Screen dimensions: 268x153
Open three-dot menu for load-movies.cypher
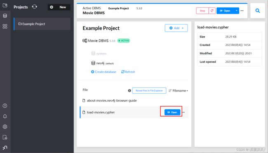pyautogui.click(x=183, y=112)
